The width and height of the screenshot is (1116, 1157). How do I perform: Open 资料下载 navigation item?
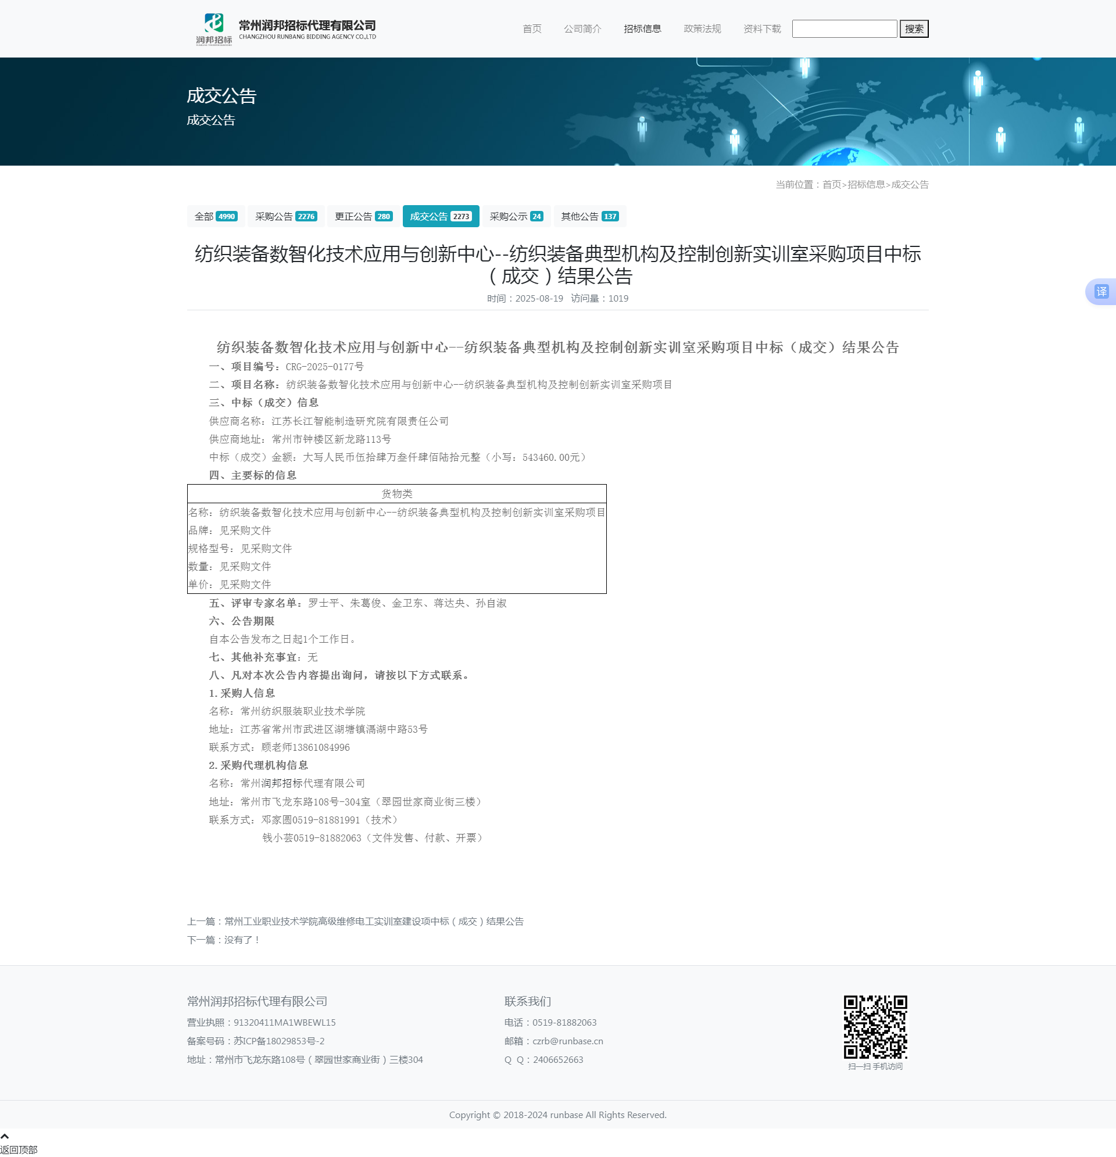[x=761, y=29]
